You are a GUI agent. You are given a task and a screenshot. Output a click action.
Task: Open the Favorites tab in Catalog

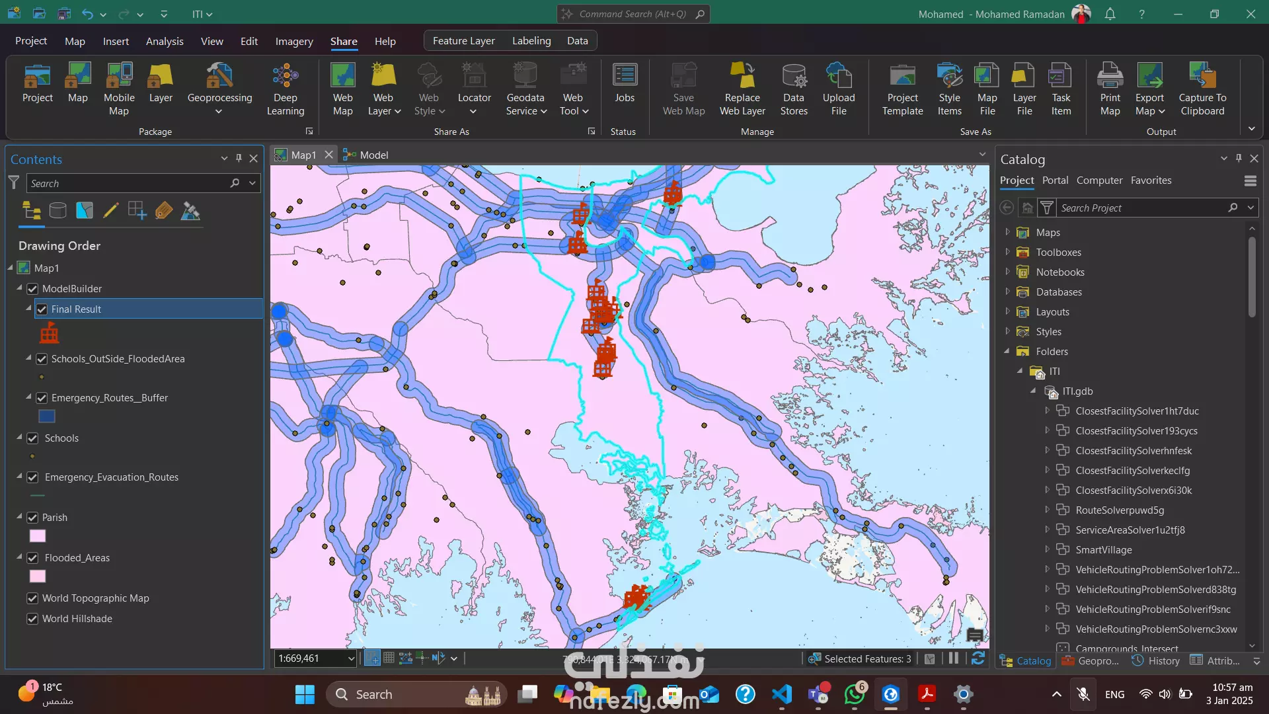click(1151, 180)
